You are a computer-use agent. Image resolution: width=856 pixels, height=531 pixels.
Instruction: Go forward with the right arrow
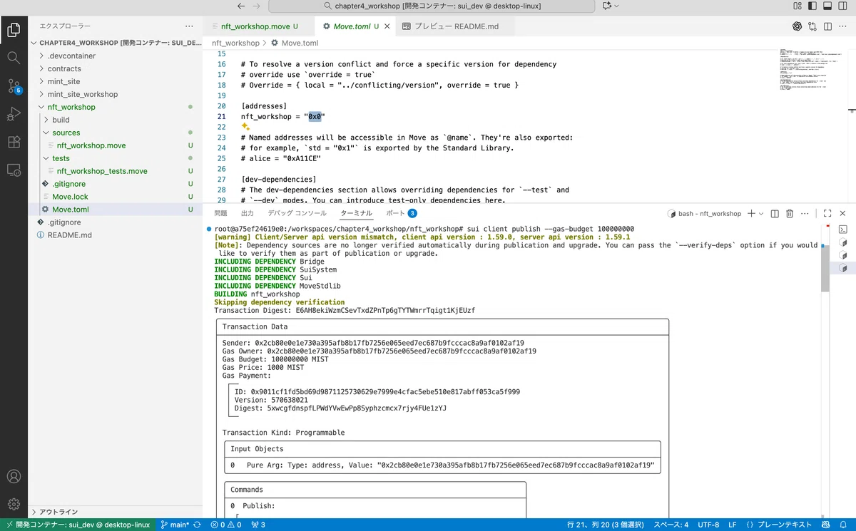258,6
